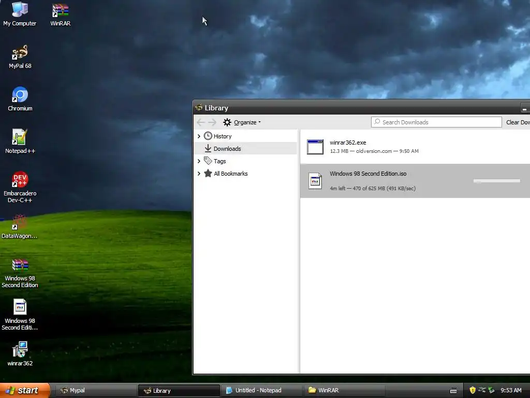Click the winrar362.exe file icon
The image size is (530, 398).
pyautogui.click(x=315, y=147)
